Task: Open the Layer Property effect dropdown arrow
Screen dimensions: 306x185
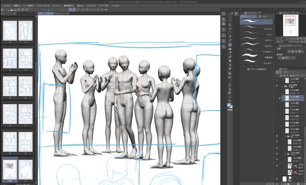Action: pyautogui.click(x=302, y=51)
